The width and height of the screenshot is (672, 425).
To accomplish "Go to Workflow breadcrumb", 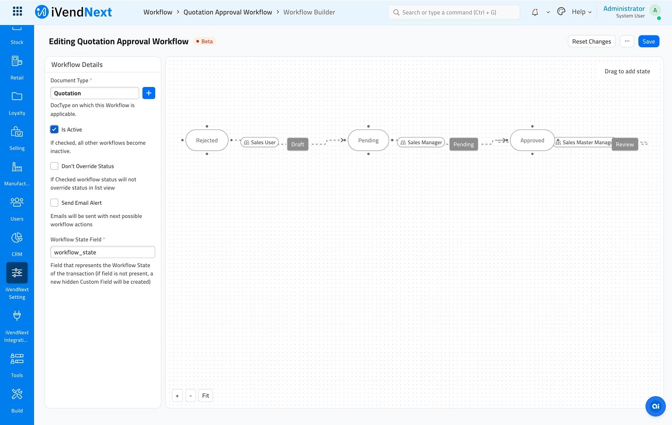I will [x=158, y=12].
